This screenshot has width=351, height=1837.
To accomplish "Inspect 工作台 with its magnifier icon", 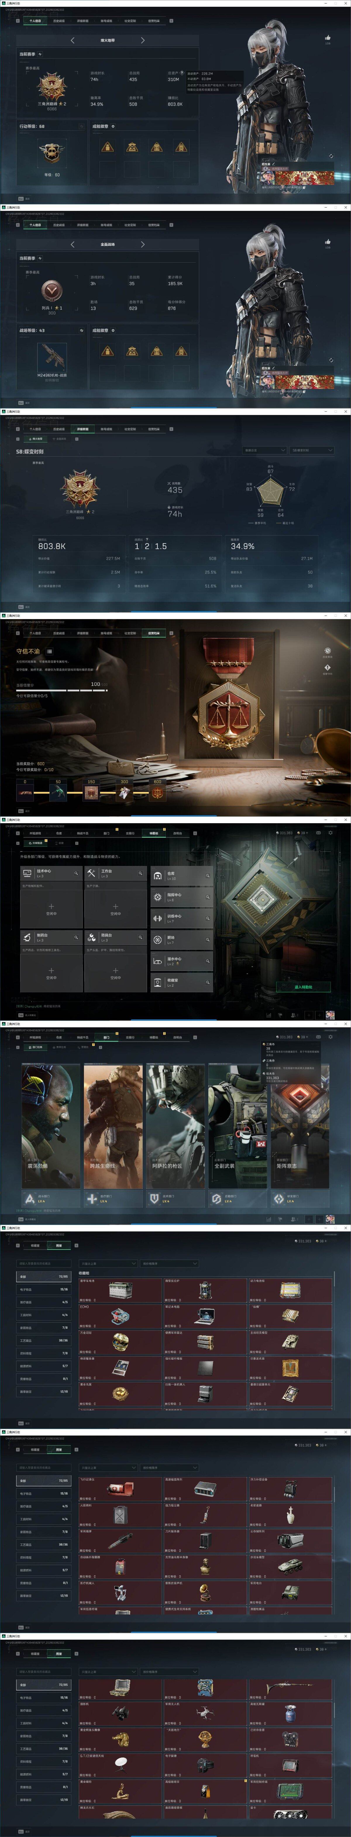I will [140, 873].
